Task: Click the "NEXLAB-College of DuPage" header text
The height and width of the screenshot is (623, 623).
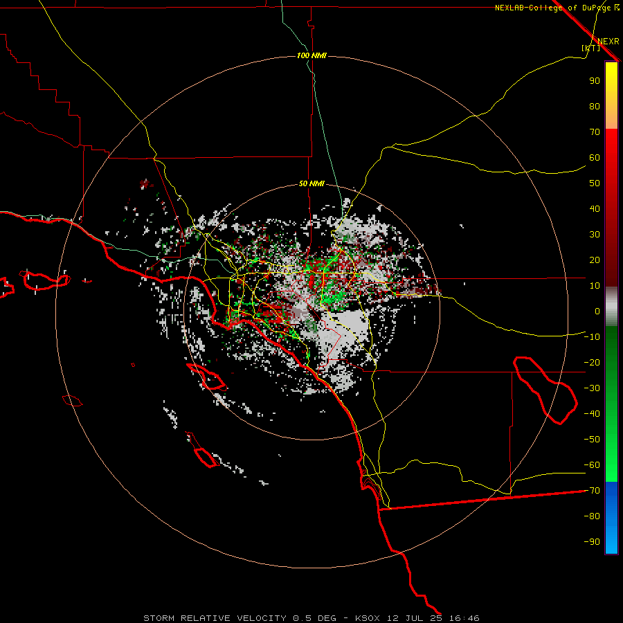Action: [552, 8]
